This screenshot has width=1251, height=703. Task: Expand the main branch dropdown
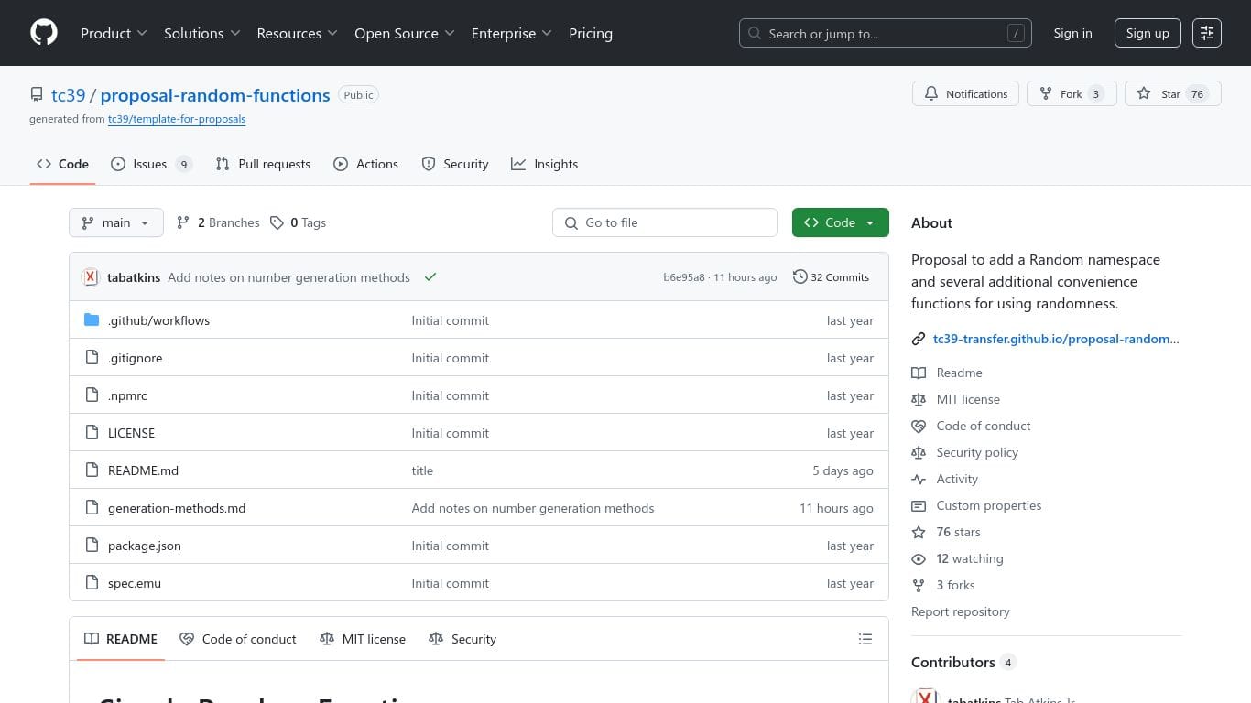[116, 222]
